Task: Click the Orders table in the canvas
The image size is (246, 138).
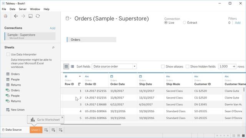Action: pos(91,39)
